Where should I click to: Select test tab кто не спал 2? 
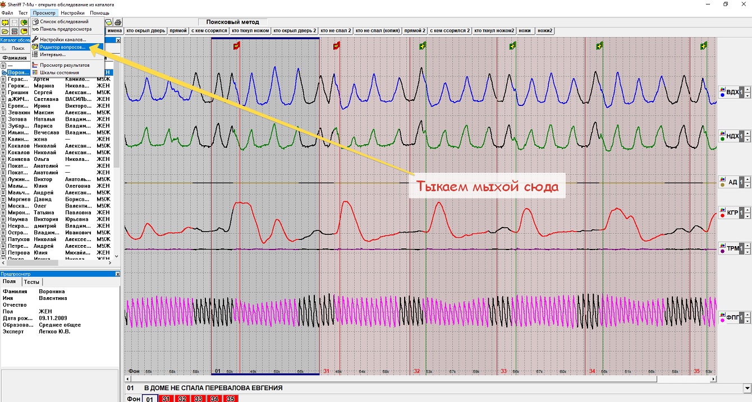click(x=336, y=31)
